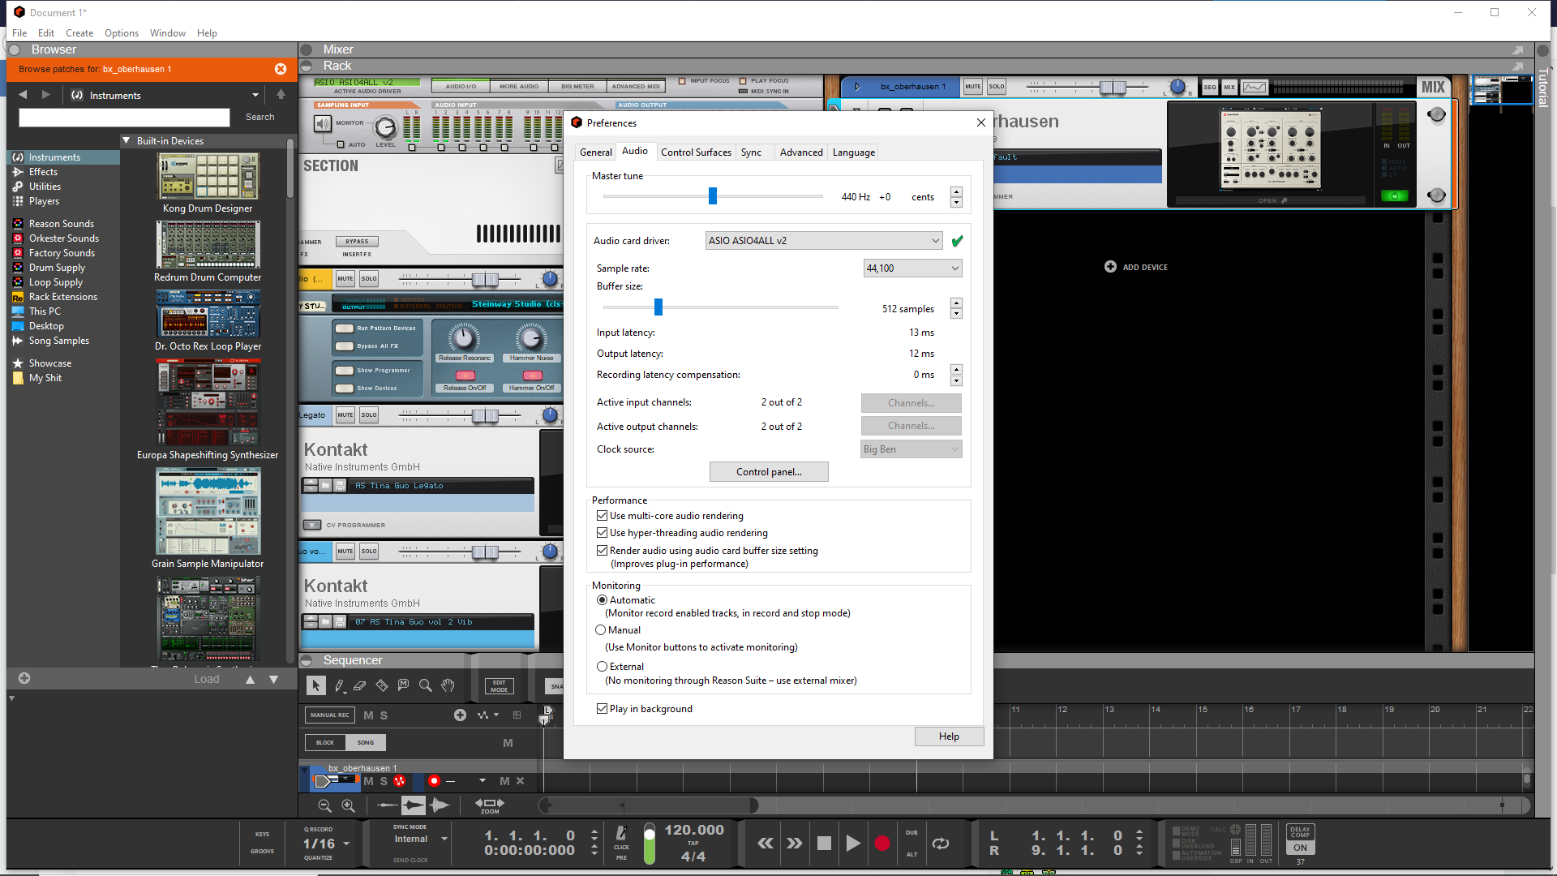Screen dimensions: 1557x876
Task: Click the Control panel button
Action: point(768,470)
